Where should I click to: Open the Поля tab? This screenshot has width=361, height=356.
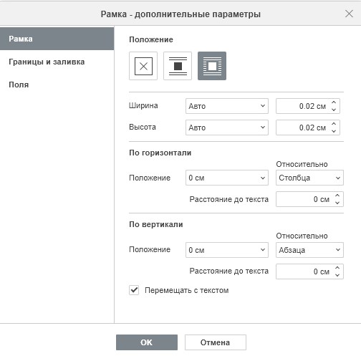click(x=57, y=85)
